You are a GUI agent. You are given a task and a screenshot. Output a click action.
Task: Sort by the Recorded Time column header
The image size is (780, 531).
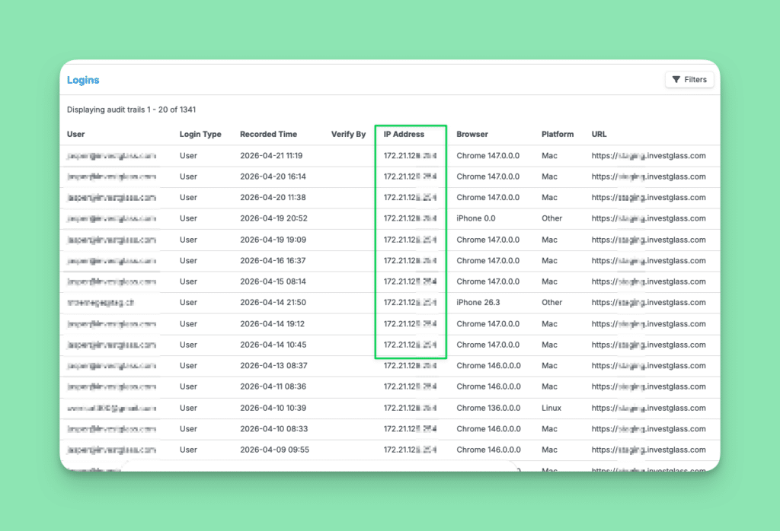pos(269,134)
